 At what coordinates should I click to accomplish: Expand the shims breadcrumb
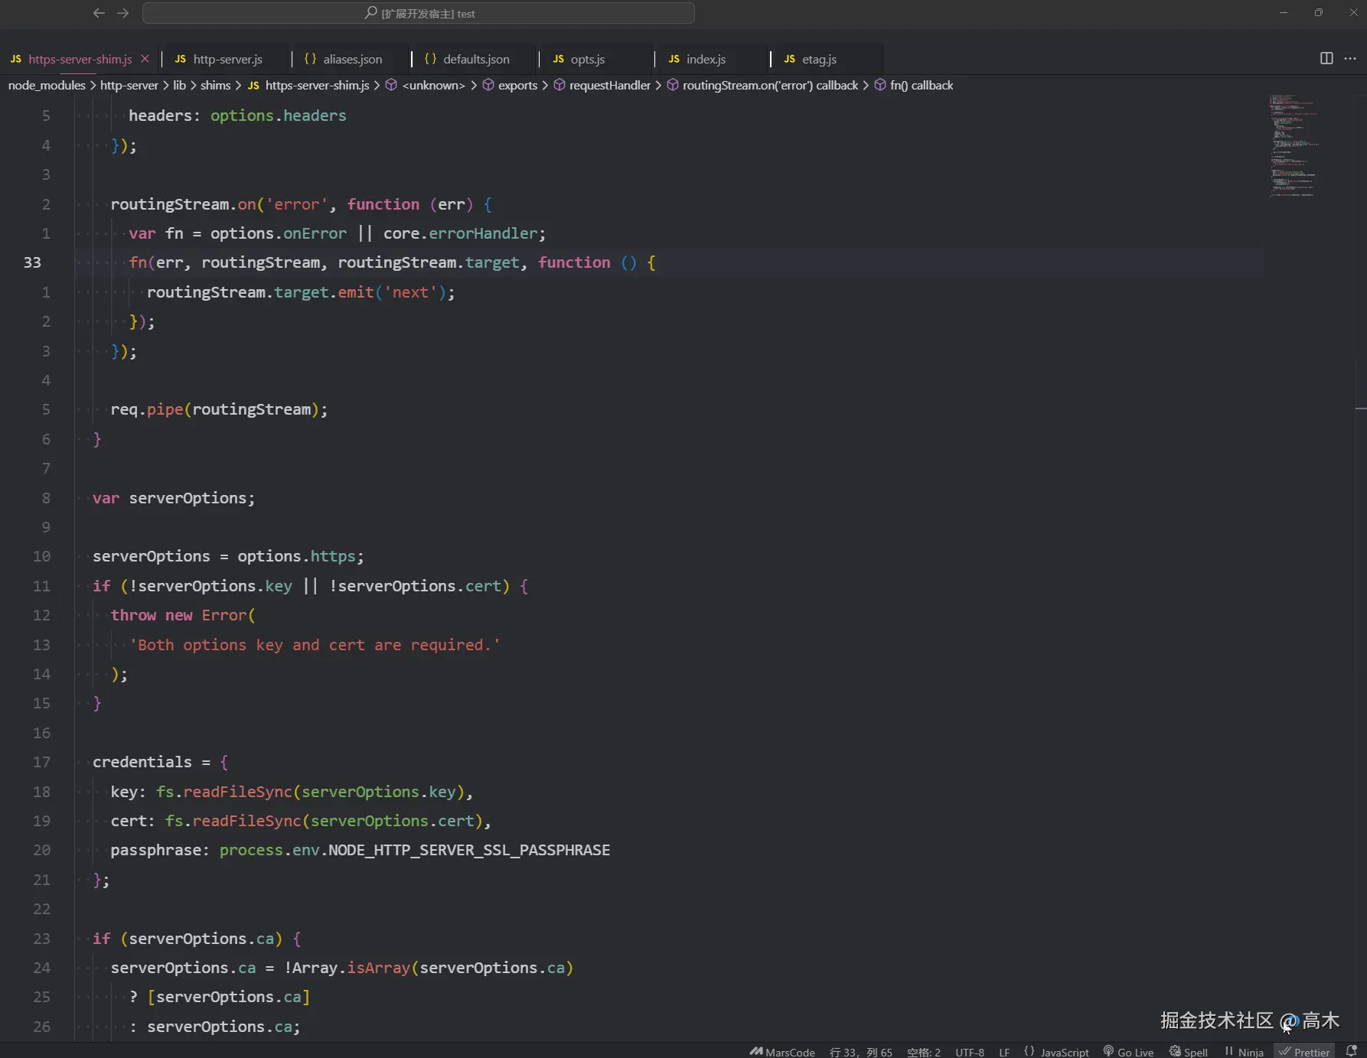[x=215, y=85]
